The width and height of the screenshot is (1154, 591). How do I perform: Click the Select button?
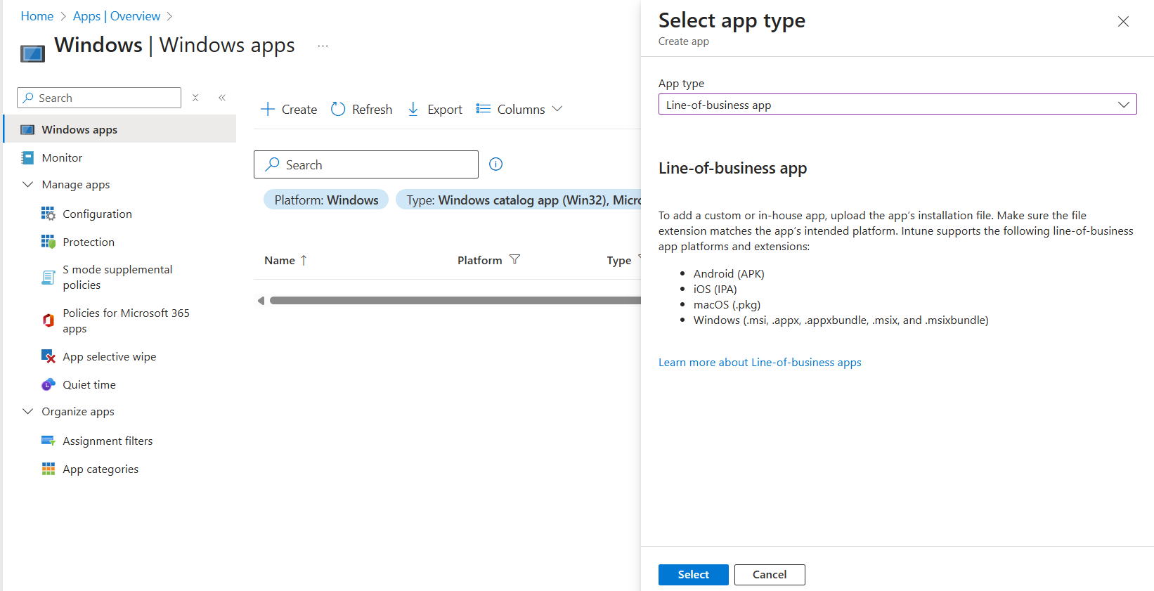coord(693,575)
